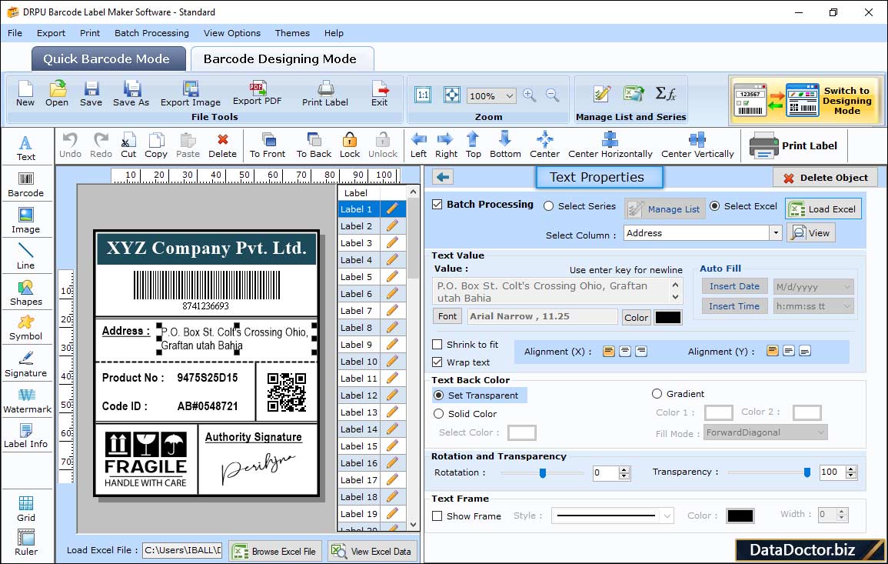Center object Vertically
This screenshot has width=888, height=564.
(x=697, y=145)
